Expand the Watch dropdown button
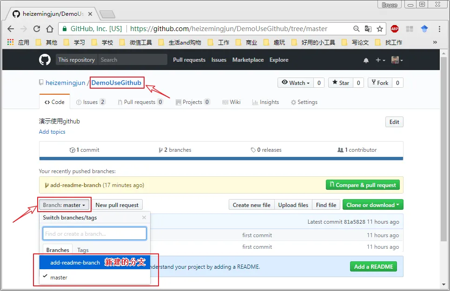 [296, 83]
